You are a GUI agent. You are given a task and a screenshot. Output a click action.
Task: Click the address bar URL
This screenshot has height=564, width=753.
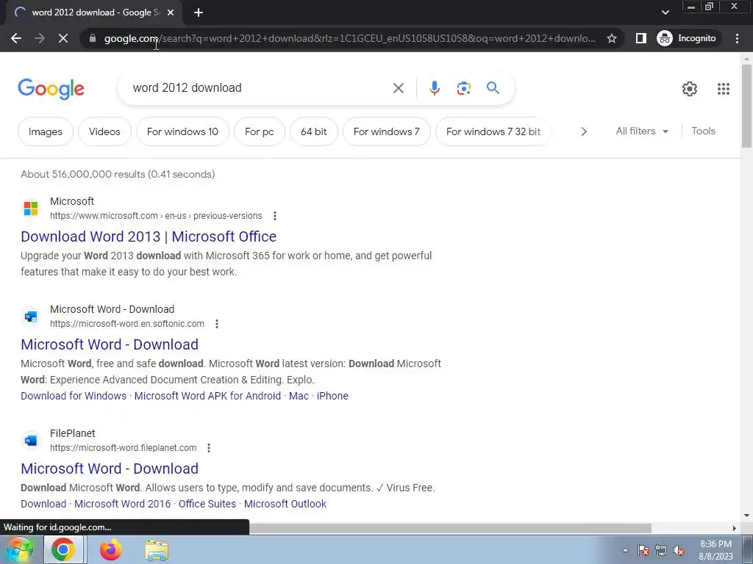[349, 38]
